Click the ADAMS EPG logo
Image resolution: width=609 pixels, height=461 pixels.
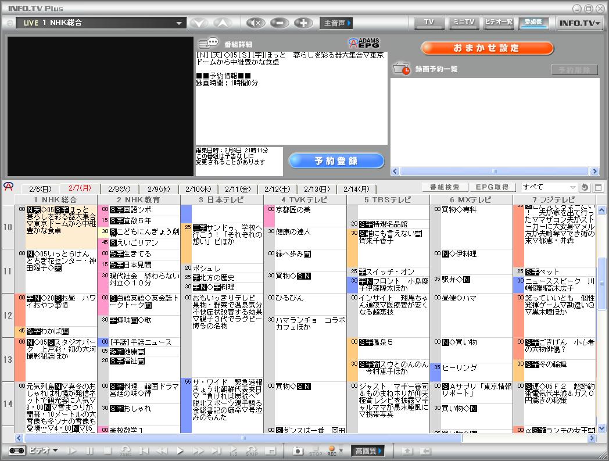coord(364,42)
